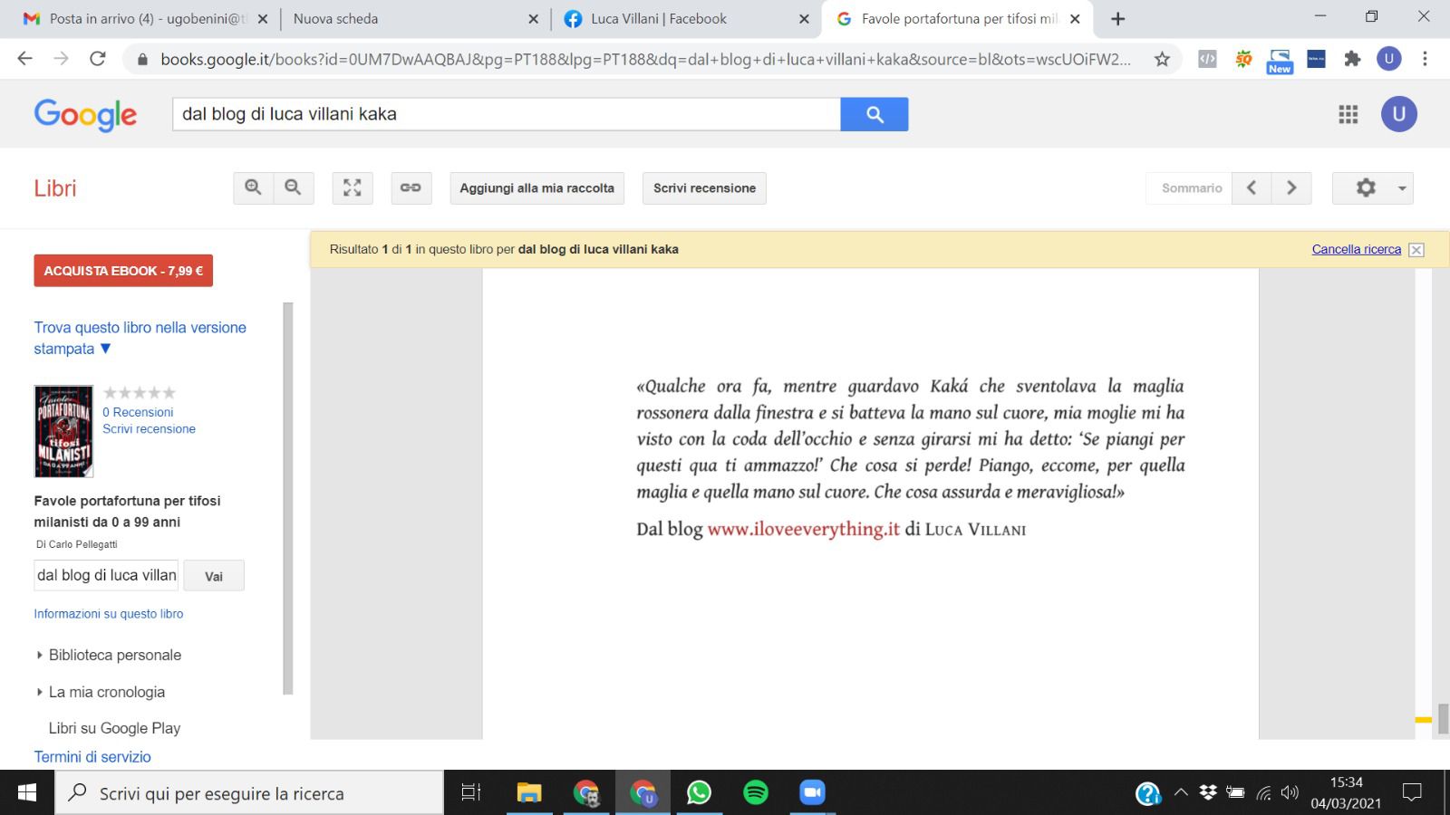Open www.iloveeverything.it link in page
1450x815 pixels.
(803, 529)
